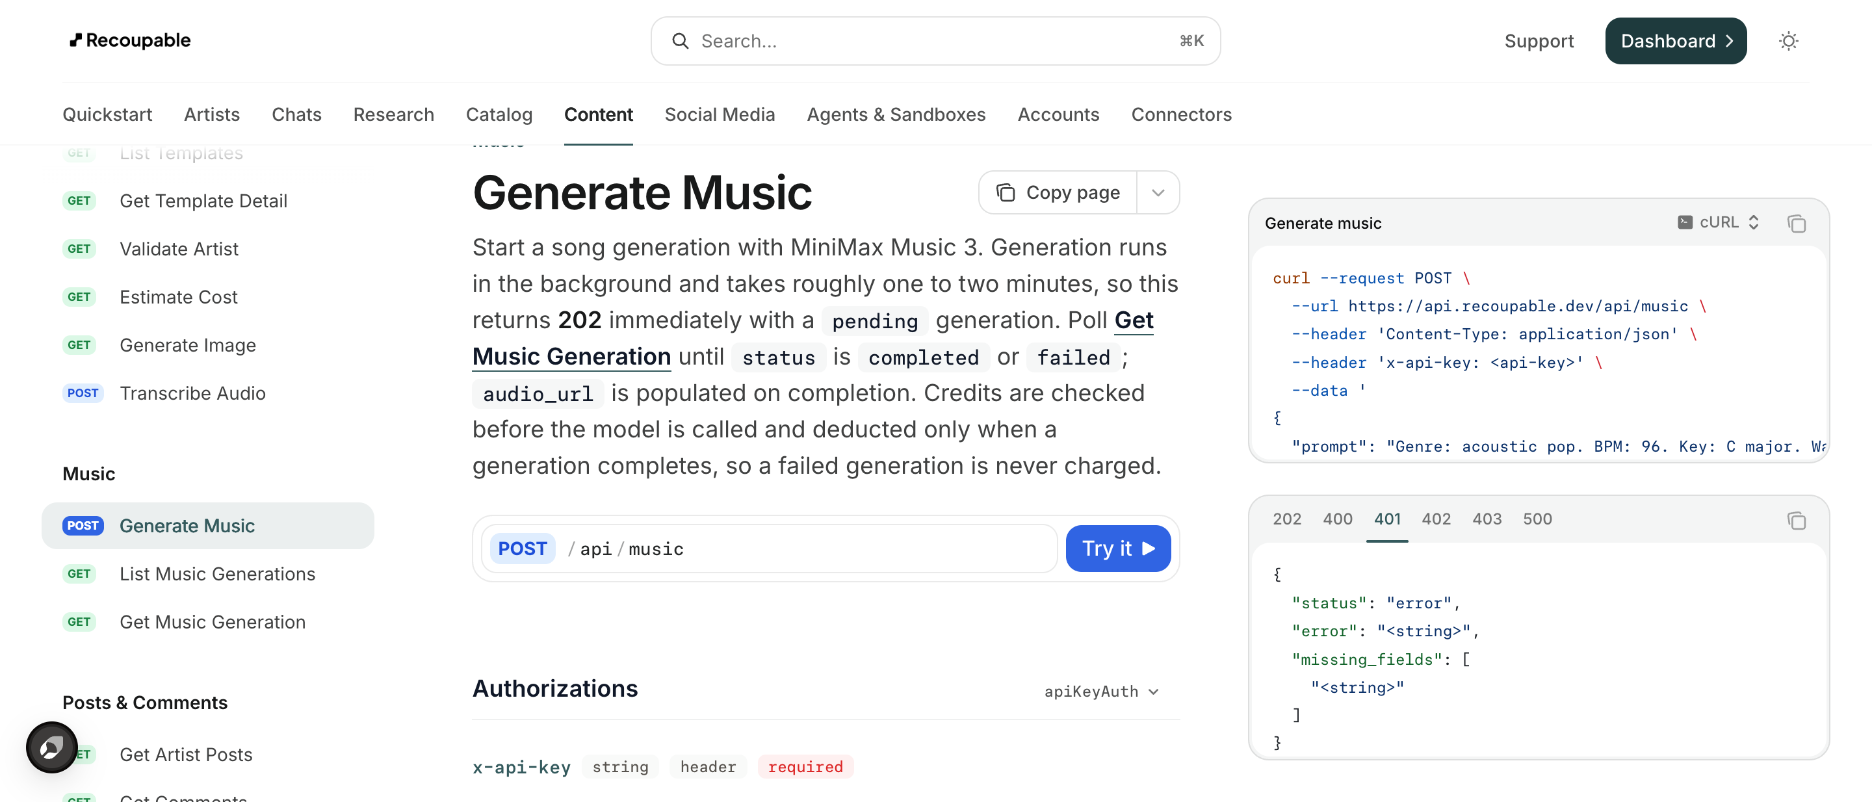Screen dimensions: 1872x802
Task: Click the GET badge beside Get Template Detail
Action: click(79, 201)
